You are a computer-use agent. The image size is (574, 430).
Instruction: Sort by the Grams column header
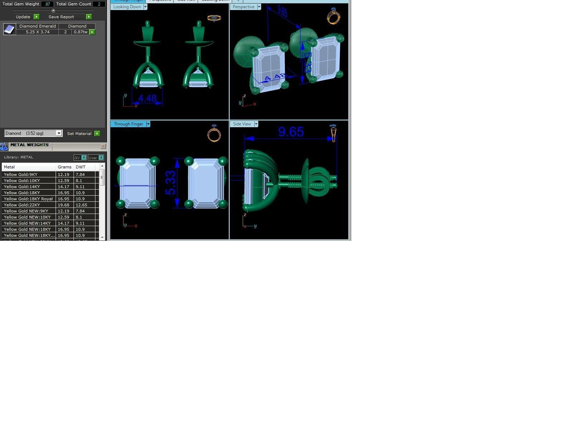tap(65, 167)
